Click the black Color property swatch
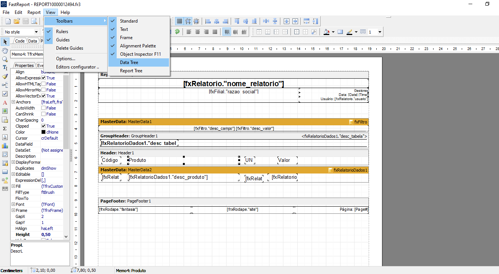499x274 pixels. [x=43, y=132]
